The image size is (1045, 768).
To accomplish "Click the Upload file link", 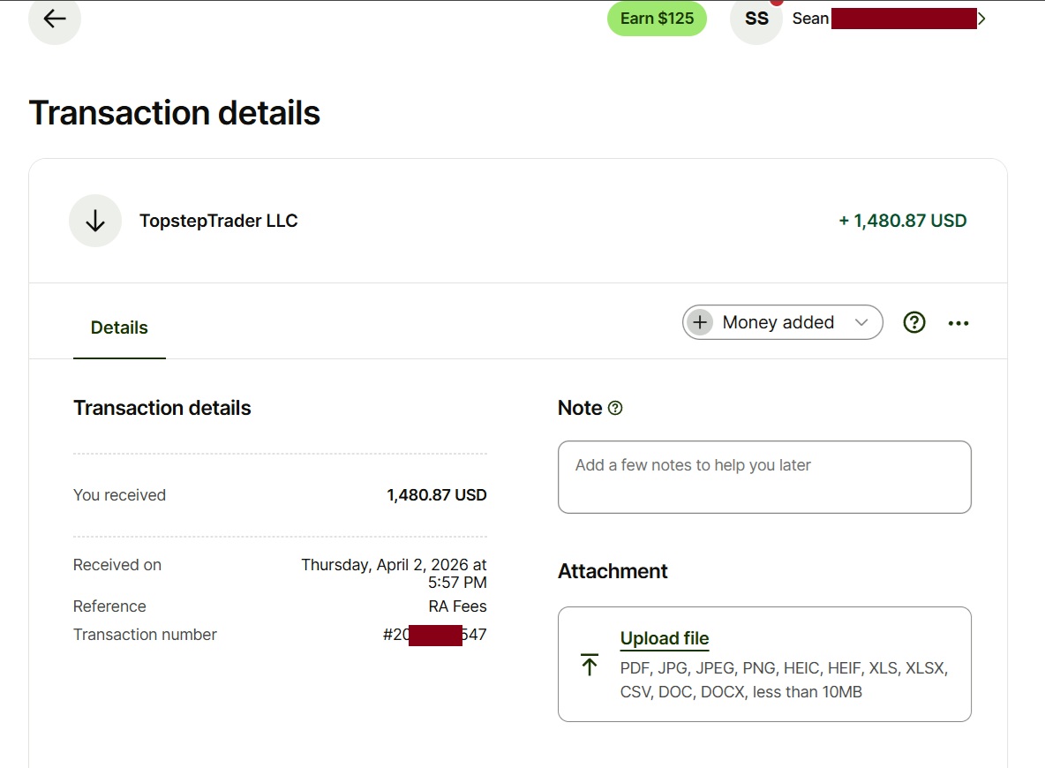I will [x=665, y=638].
